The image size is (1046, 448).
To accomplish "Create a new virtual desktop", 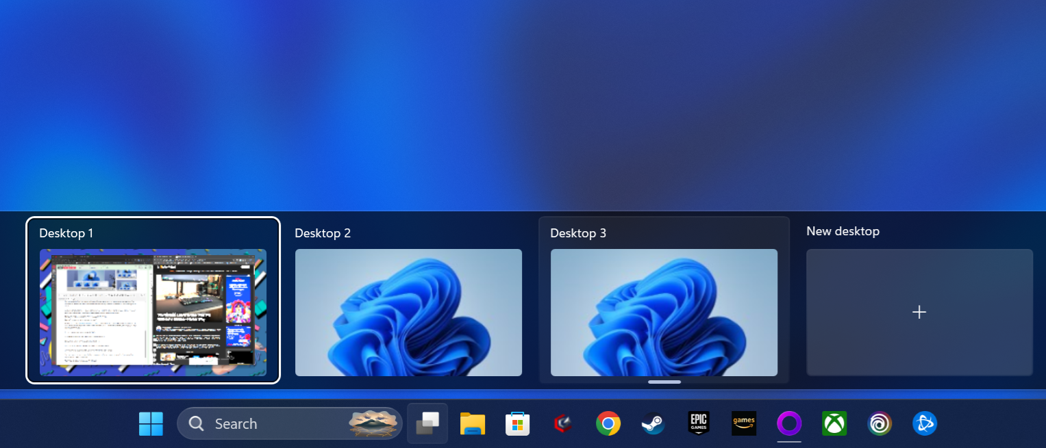I will (919, 312).
